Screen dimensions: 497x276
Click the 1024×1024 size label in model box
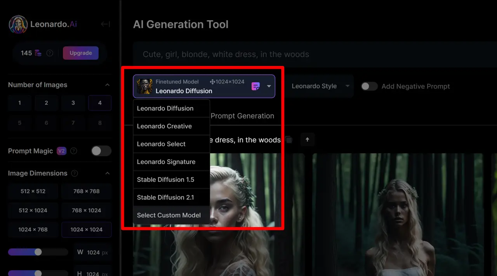click(x=227, y=82)
